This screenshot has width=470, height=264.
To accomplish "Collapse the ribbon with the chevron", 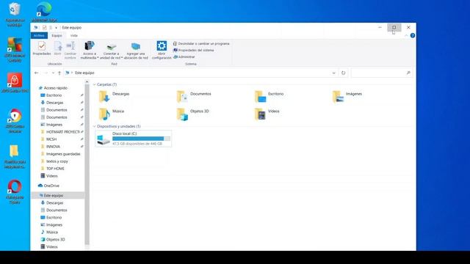I will click(x=406, y=35).
